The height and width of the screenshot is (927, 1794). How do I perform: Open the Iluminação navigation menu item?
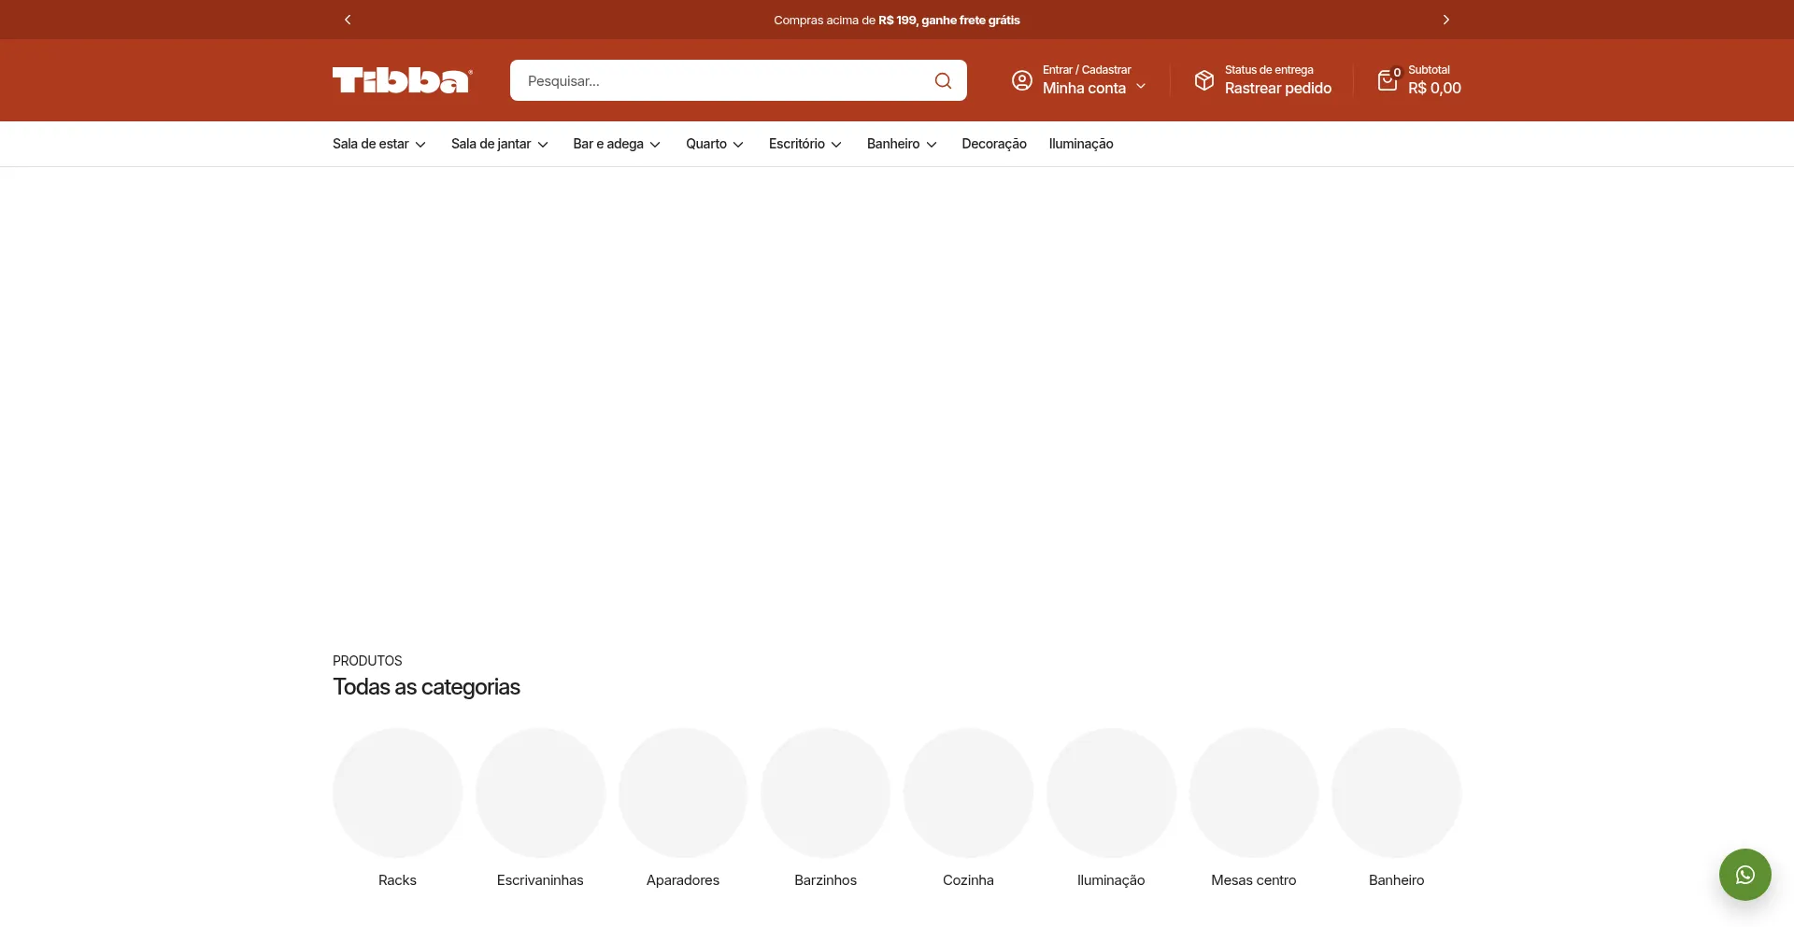1081,144
